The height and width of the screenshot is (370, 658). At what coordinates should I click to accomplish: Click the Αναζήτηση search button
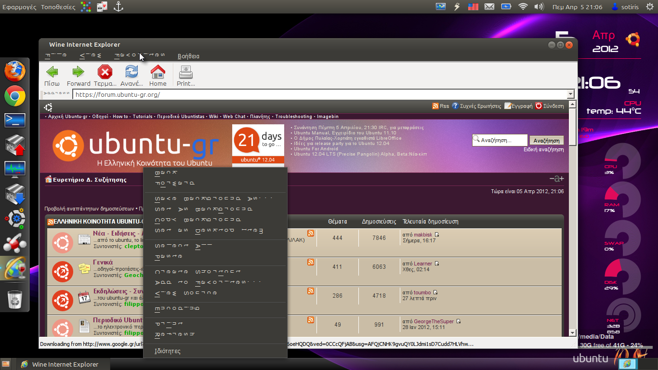[x=547, y=141]
